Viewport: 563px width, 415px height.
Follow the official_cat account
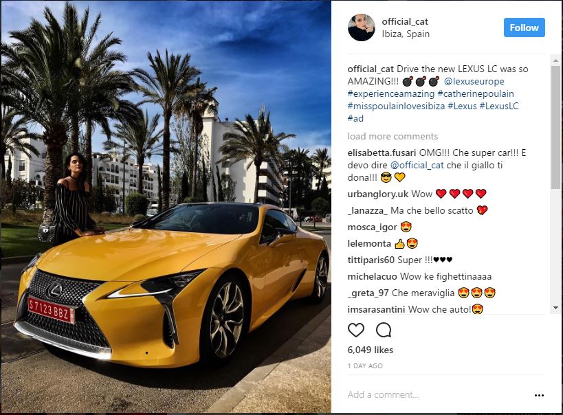click(x=525, y=27)
